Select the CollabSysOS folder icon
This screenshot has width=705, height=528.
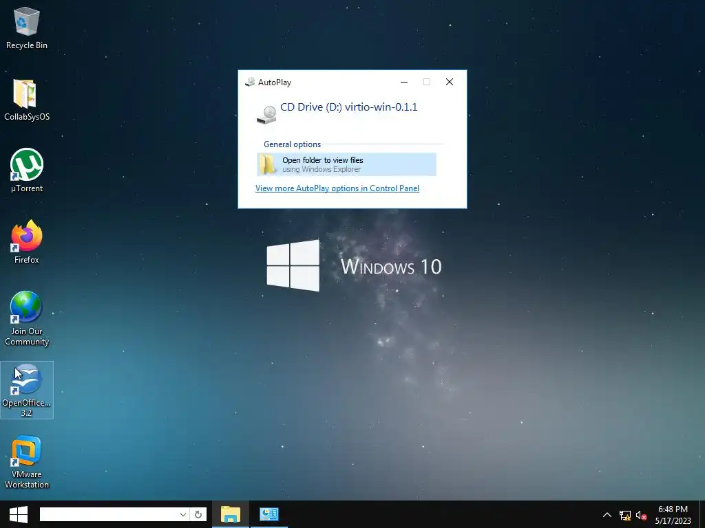[27, 100]
